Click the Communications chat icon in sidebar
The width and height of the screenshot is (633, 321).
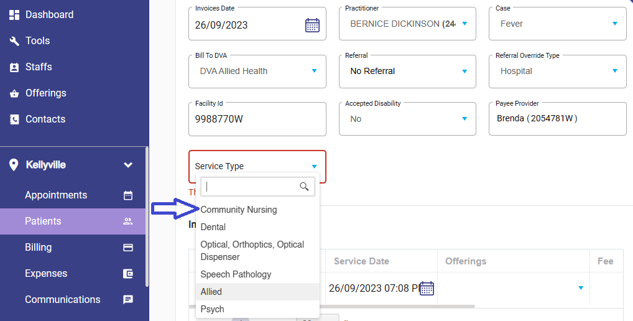click(x=128, y=300)
